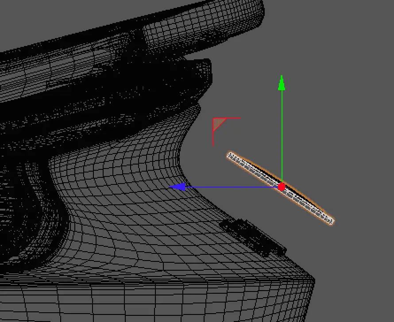The height and width of the screenshot is (322, 394).
Task: Click the blue Z-axis arrowhead of the gizmo
Action: pyautogui.click(x=176, y=187)
